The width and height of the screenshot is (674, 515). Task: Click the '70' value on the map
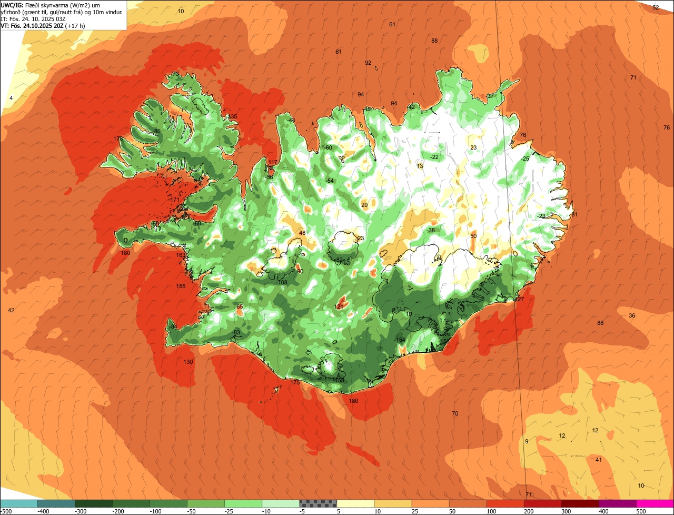(455, 413)
